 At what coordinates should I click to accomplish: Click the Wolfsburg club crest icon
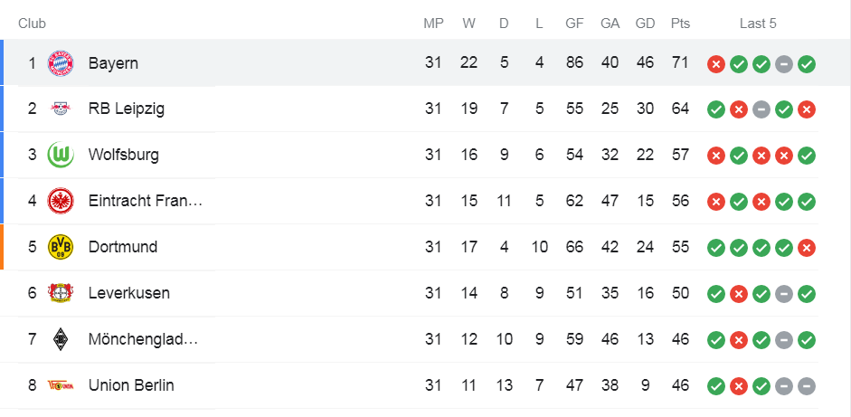point(61,155)
